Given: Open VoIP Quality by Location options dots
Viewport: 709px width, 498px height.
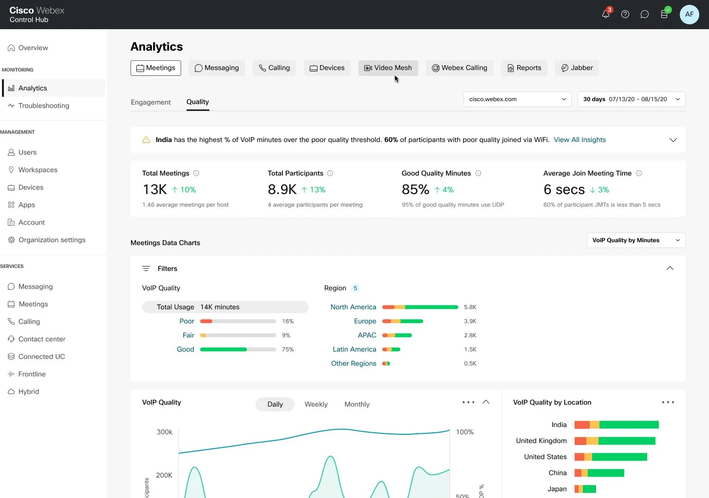Looking at the screenshot, I should coord(668,402).
